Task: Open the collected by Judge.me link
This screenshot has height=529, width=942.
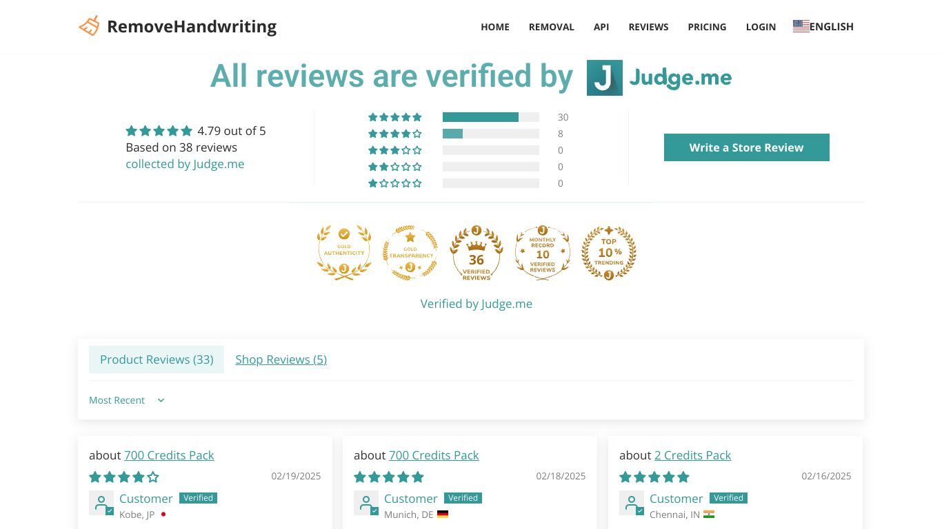Action: pos(185,164)
